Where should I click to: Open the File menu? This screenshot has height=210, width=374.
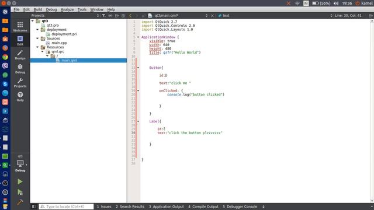coord(16,9)
